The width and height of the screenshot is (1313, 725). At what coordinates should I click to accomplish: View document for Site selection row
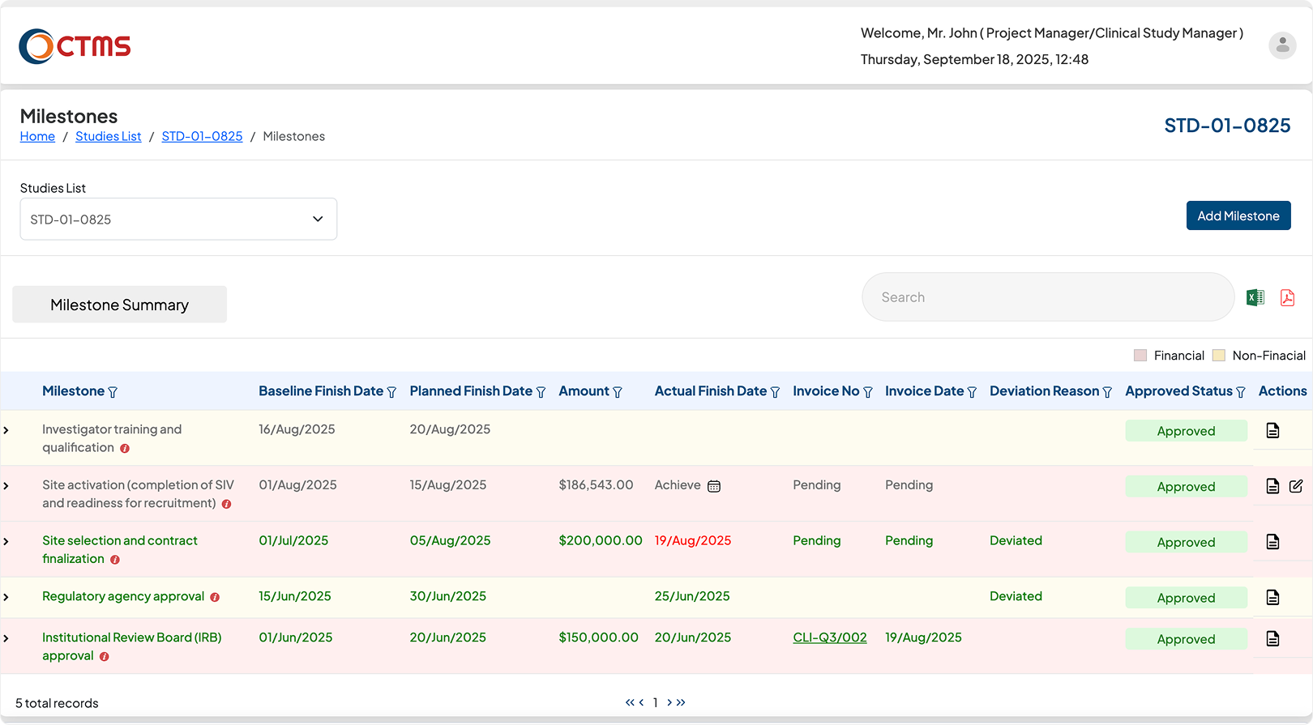click(x=1272, y=541)
